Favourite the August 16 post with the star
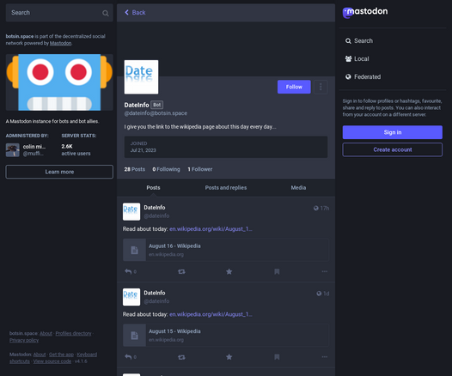Viewport: 452px width, 376px height. (x=229, y=271)
